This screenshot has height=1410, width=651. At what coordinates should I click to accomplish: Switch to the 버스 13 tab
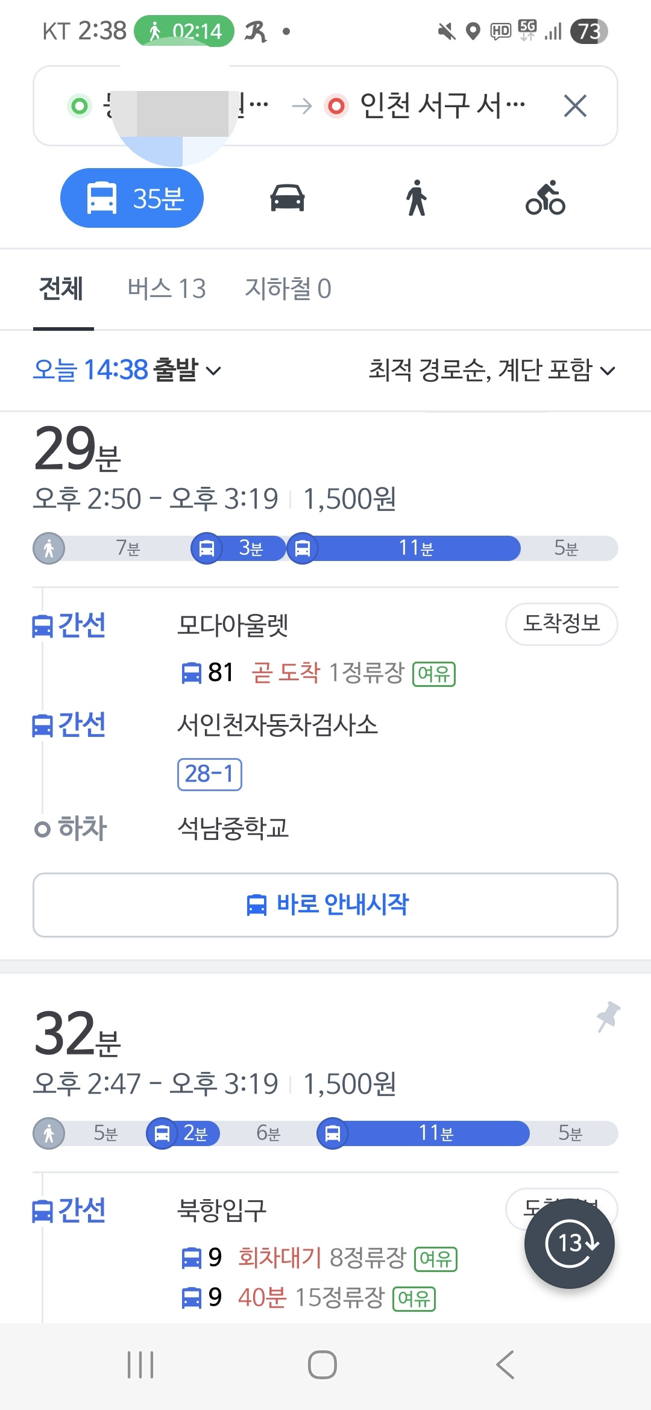click(x=166, y=289)
